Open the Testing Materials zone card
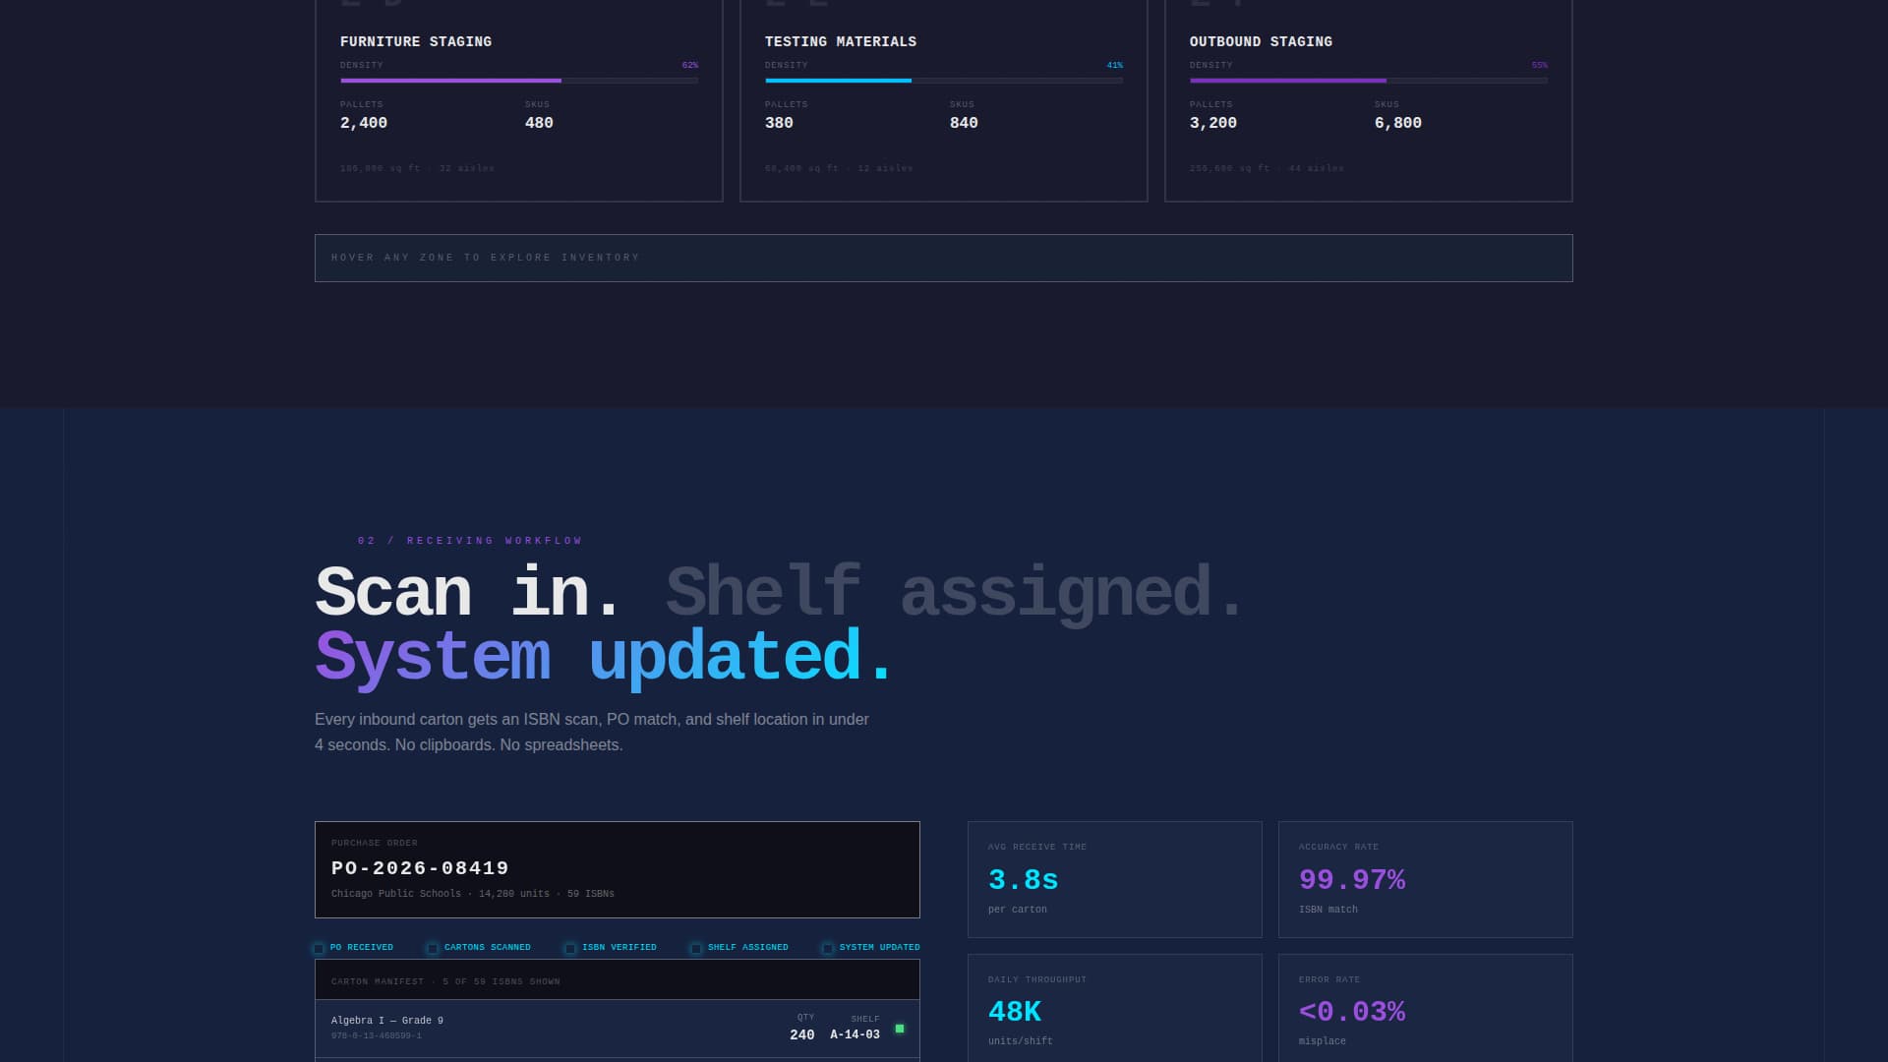 pyautogui.click(x=943, y=100)
